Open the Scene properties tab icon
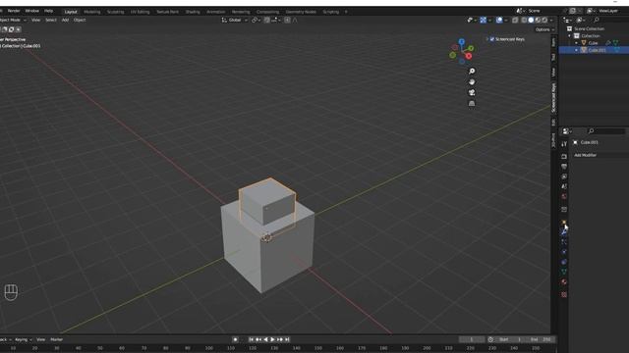This screenshot has height=353, width=629. point(564,186)
